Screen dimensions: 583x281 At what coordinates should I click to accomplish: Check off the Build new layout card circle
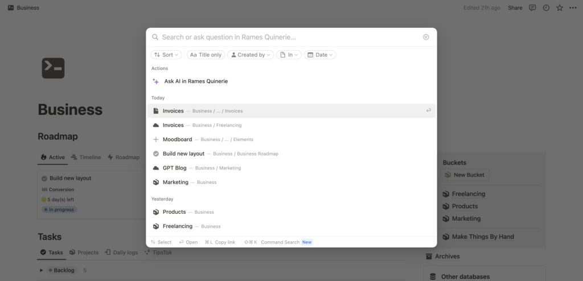pyautogui.click(x=44, y=179)
